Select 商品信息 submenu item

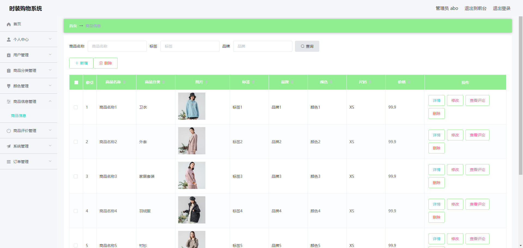pyautogui.click(x=19, y=116)
